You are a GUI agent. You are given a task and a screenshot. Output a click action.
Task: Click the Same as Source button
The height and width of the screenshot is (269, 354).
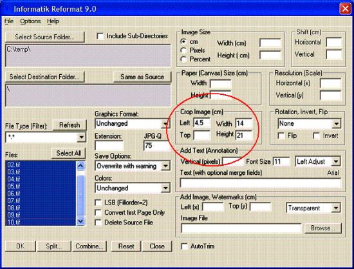(142, 77)
